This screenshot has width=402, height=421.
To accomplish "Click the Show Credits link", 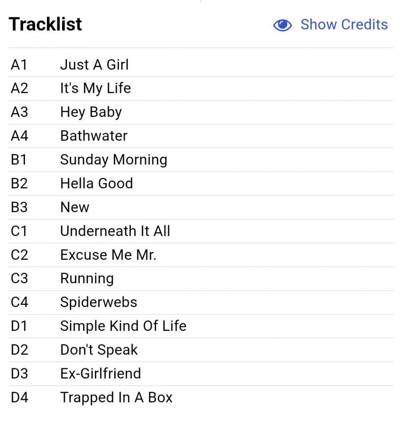I will pos(344,25).
